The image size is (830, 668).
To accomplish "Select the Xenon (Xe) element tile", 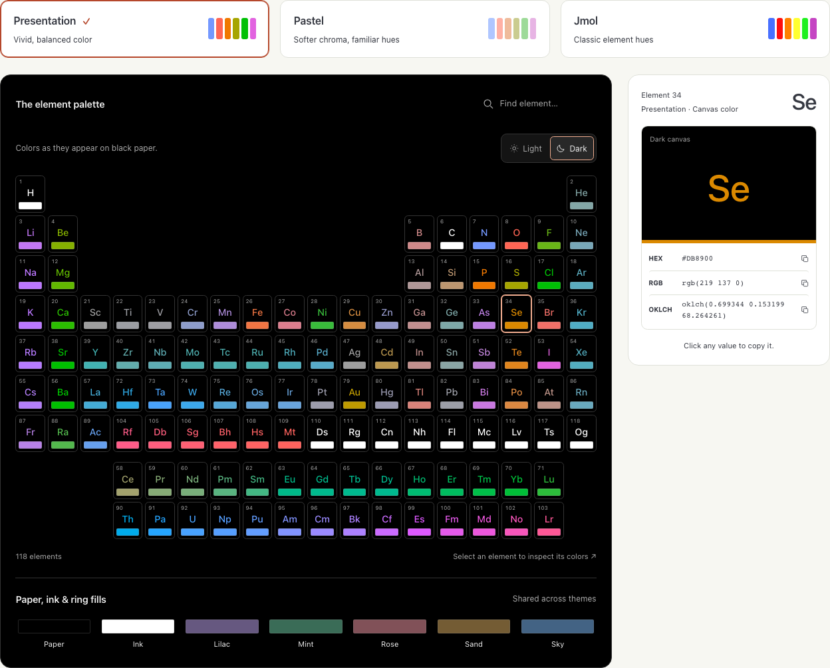I will (581, 354).
